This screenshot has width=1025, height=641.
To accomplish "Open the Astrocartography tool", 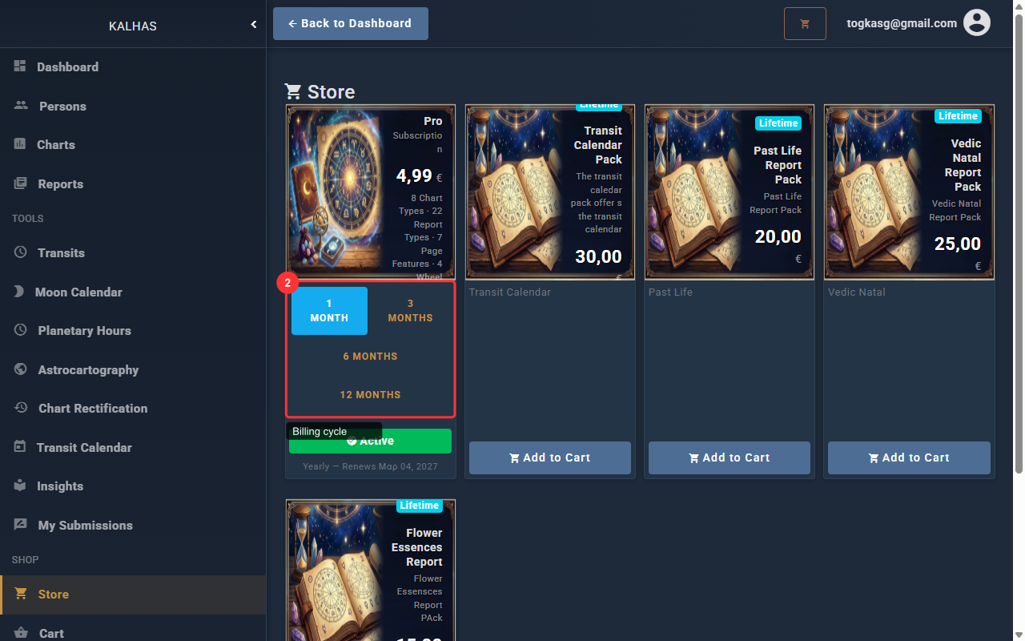I will (88, 370).
